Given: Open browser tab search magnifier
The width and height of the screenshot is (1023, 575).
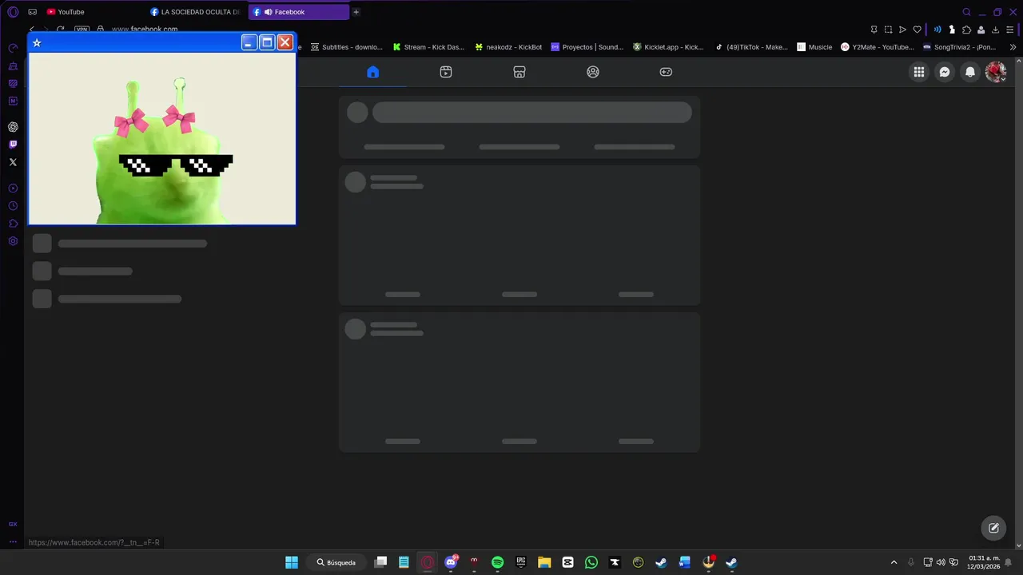Looking at the screenshot, I should 966,12.
